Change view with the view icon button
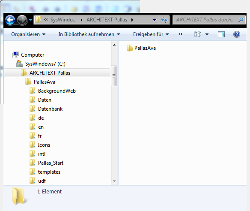This screenshot has height=211, width=250. tap(197, 34)
